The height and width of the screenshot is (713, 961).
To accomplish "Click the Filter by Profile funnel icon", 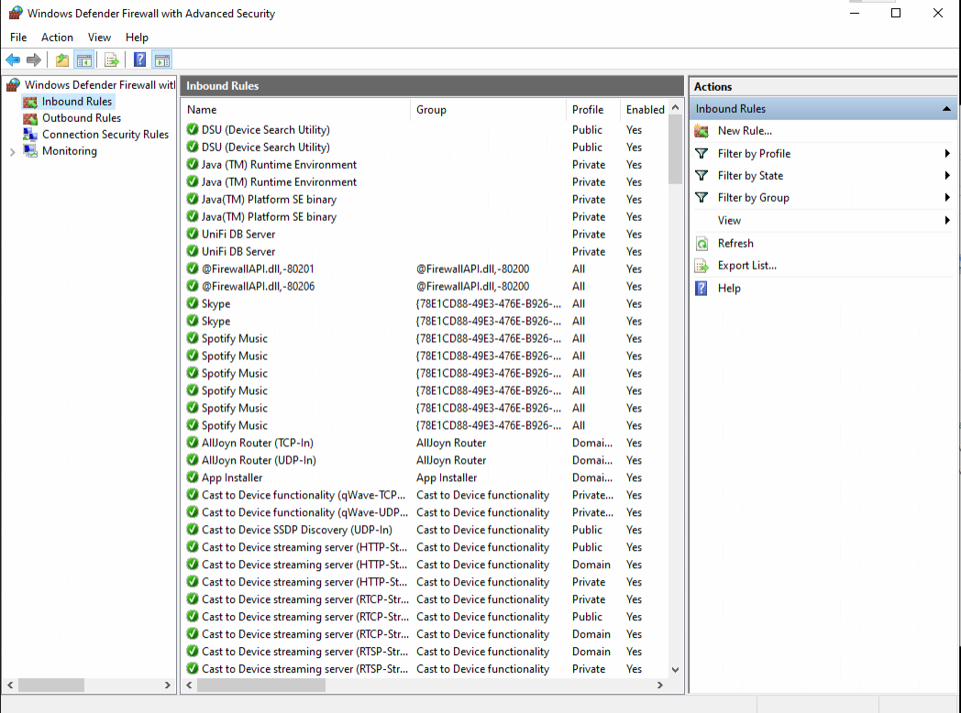I will 701,154.
